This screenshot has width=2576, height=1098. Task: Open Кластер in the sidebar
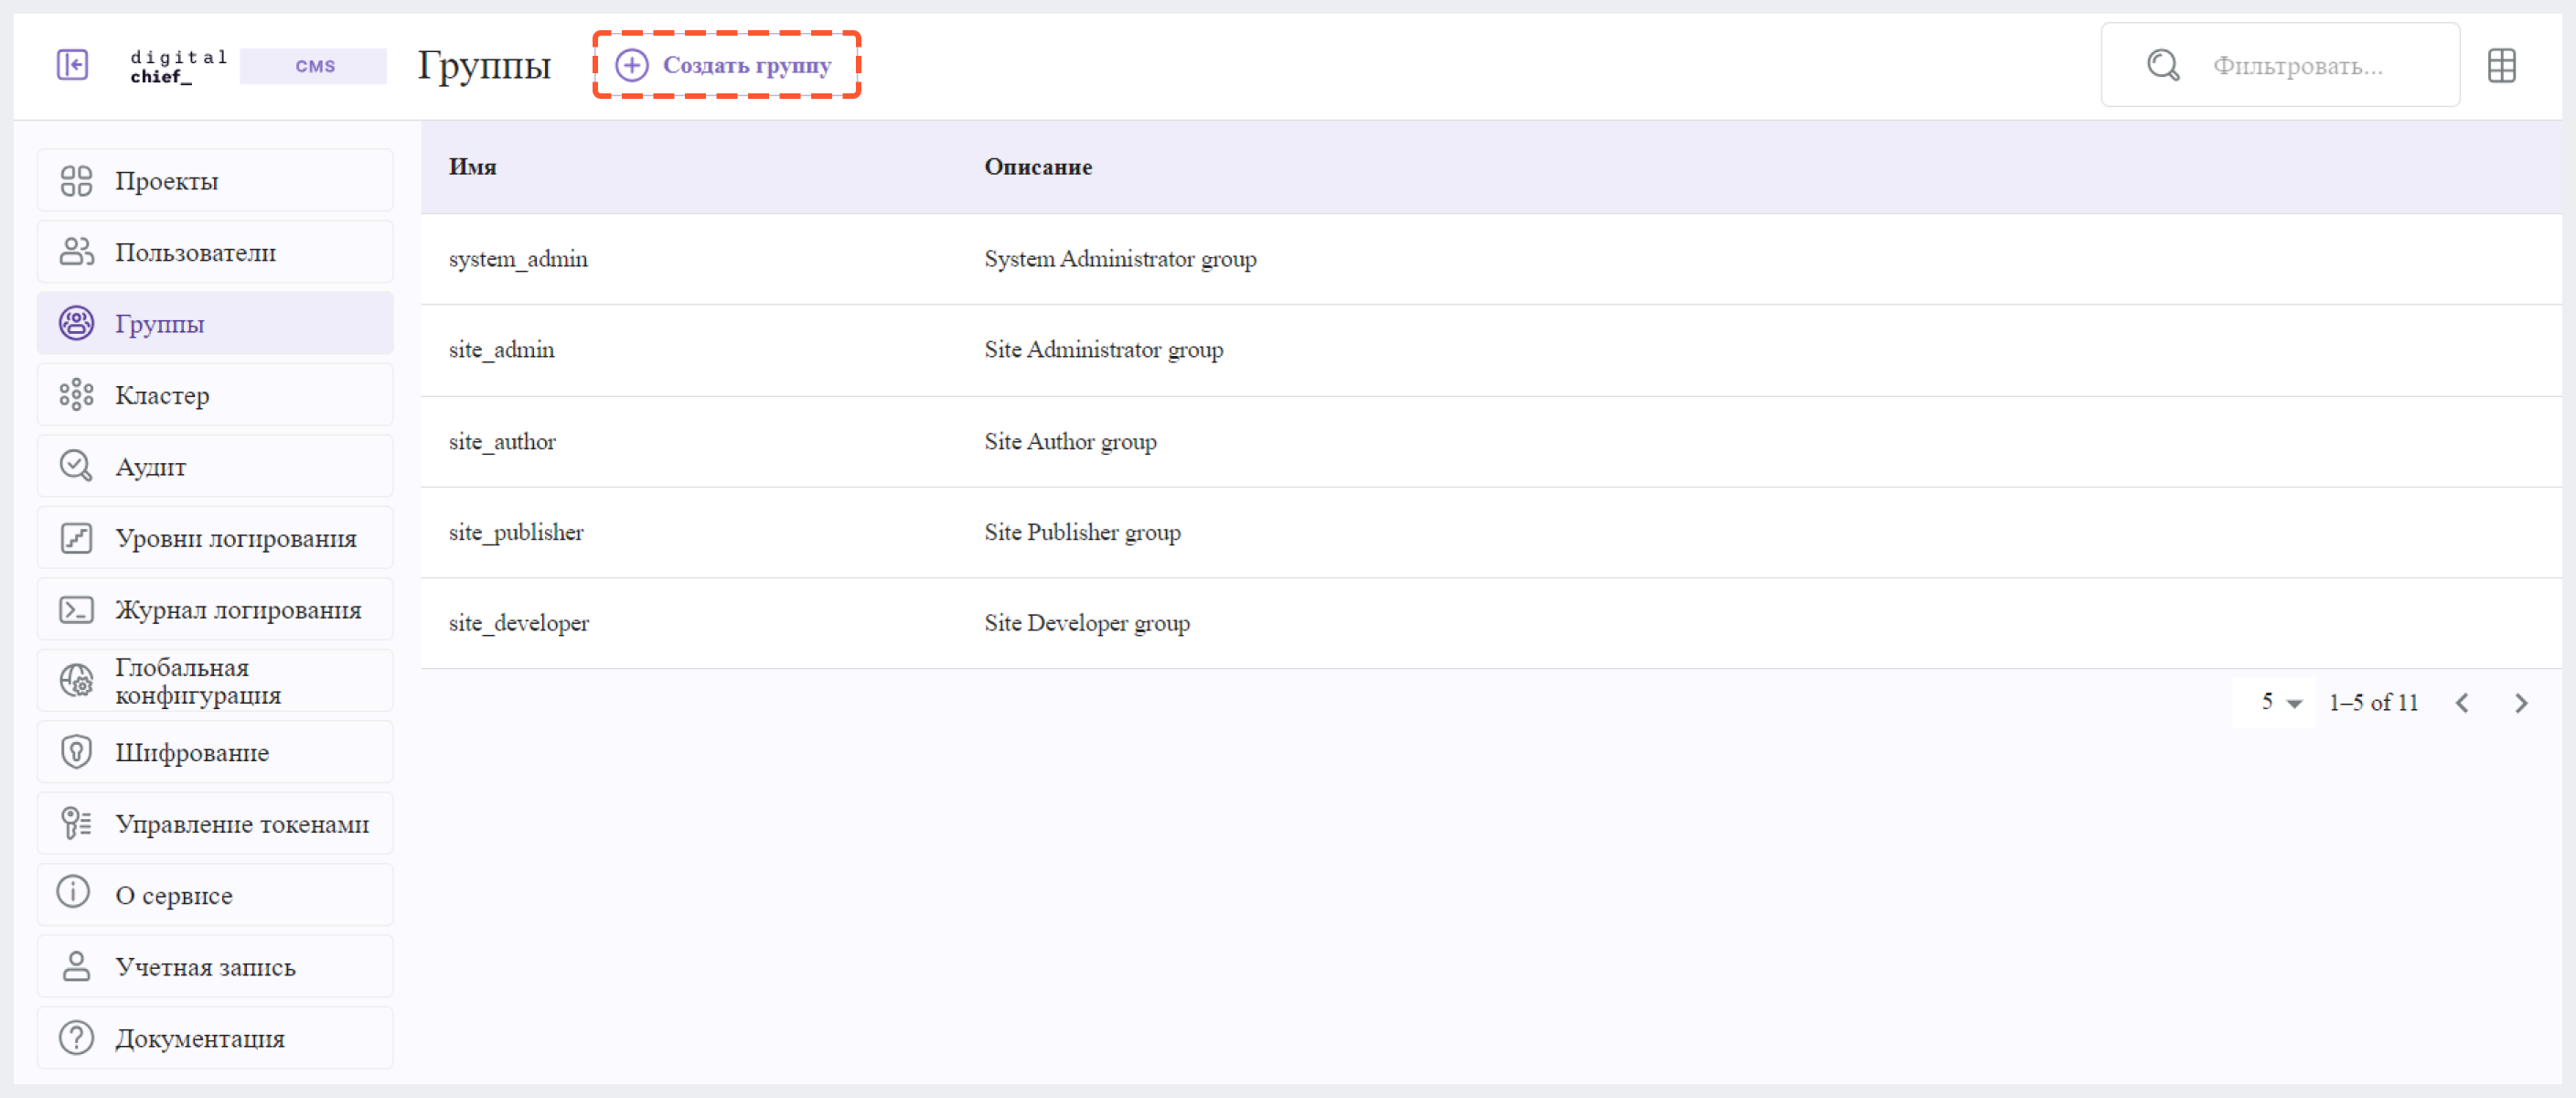215,394
